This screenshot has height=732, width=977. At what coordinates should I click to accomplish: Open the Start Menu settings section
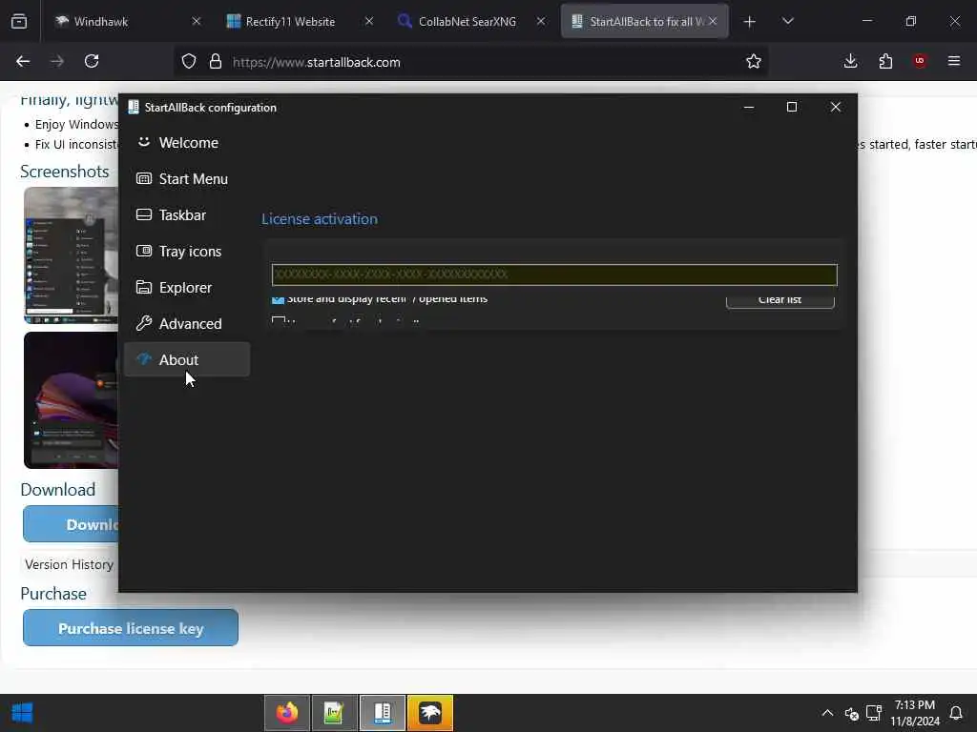point(187,178)
